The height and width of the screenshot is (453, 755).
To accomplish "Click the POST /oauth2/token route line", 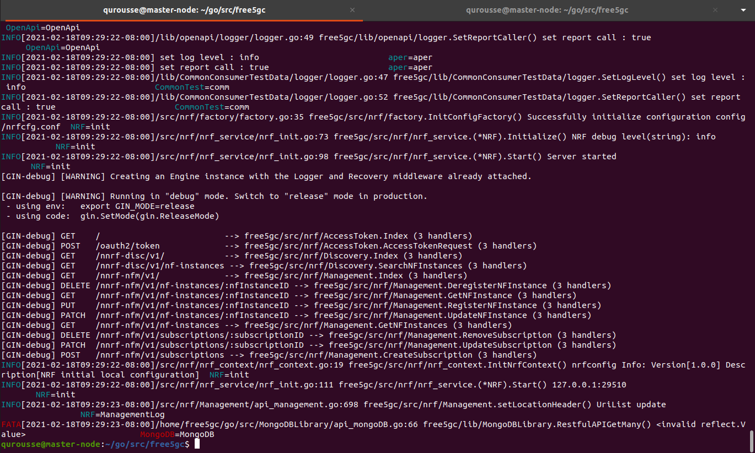I will (x=269, y=246).
